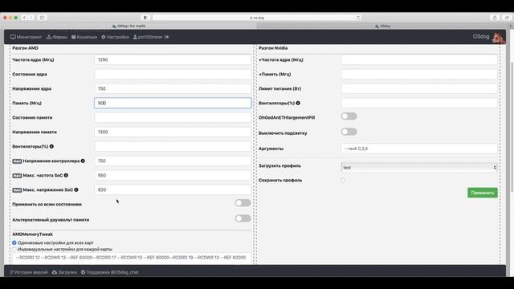Viewport: 514px width, 289px height.
Task: Click the Safari back arrow
Action: [x=24, y=18]
